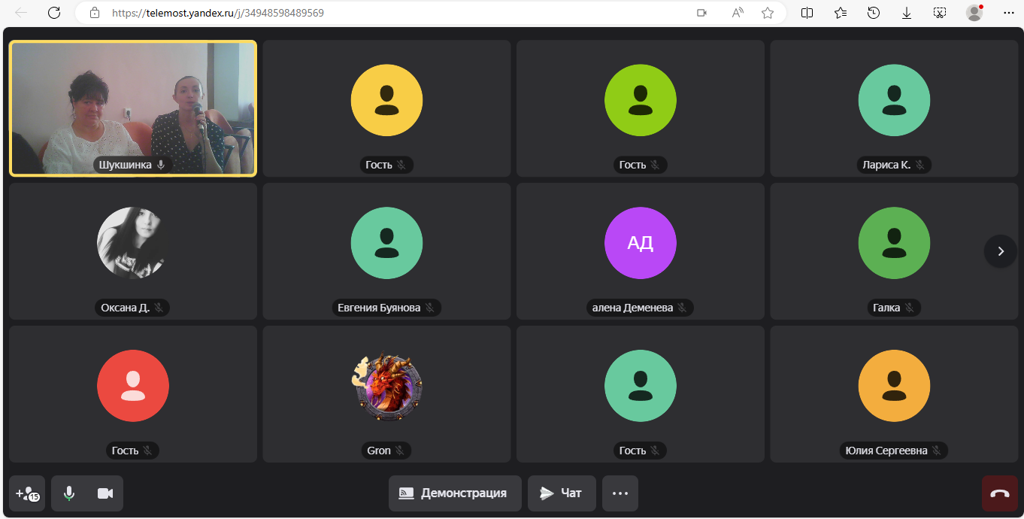Screen dimensions: 1024x519
Task: Open the browser profile icon
Action: click(x=974, y=13)
